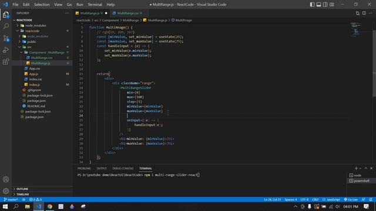The width and height of the screenshot is (376, 211).
Task: Click the feedback icon in status bar
Action: point(364,199)
